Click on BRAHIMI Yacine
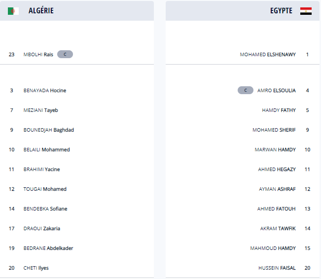321x279 pixels. pos(42,169)
